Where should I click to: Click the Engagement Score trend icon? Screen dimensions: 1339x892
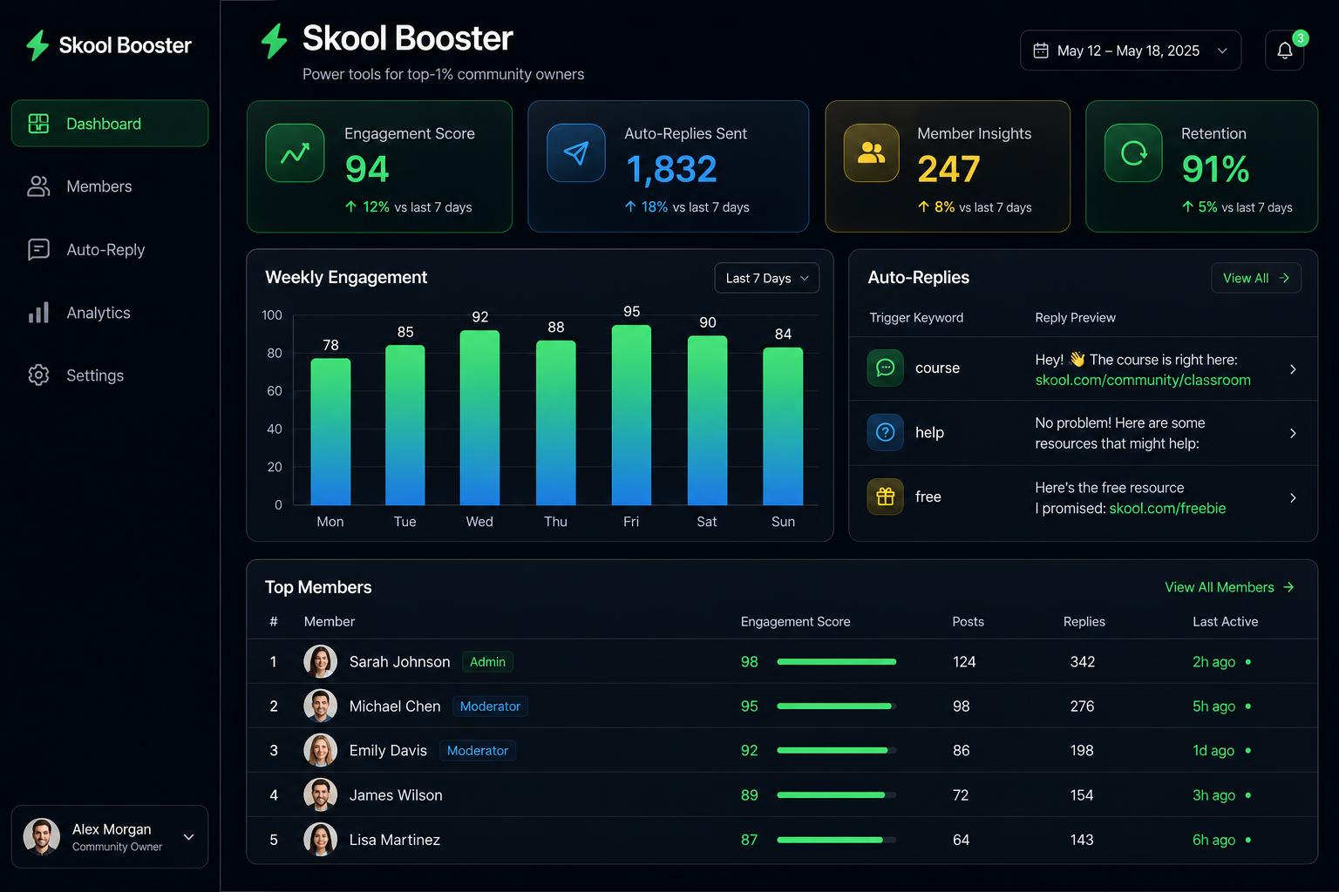(x=295, y=153)
